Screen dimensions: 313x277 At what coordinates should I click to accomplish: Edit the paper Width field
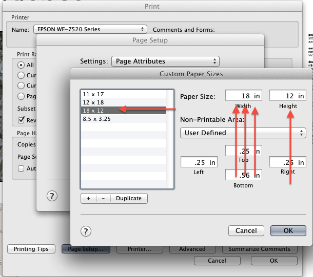(244, 96)
